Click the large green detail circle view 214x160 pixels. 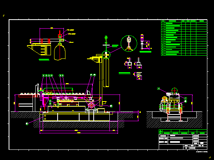[129, 44]
